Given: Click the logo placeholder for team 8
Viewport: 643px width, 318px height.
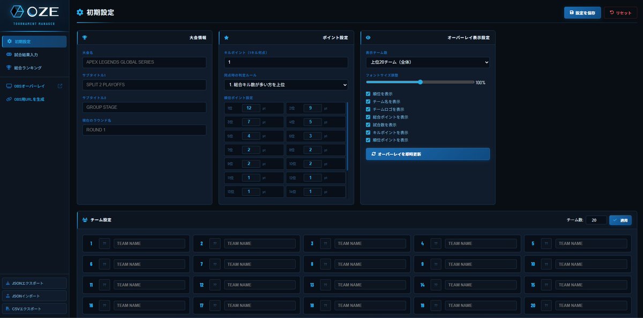Looking at the screenshot, I should (325, 264).
